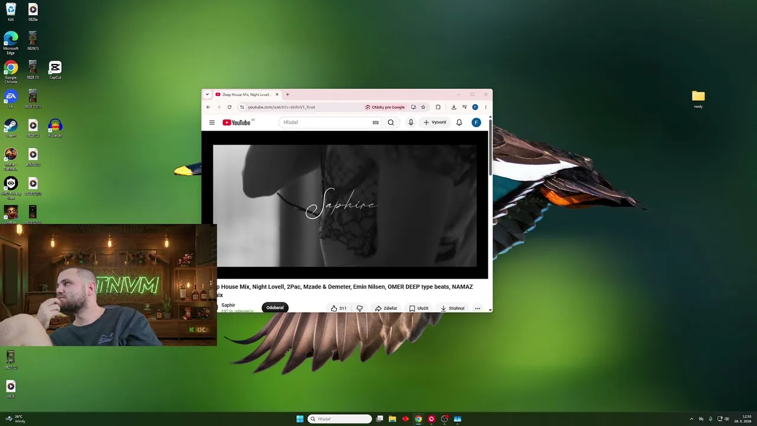Open the YouTube guide hamburger menu
The height and width of the screenshot is (426, 757).
point(212,122)
